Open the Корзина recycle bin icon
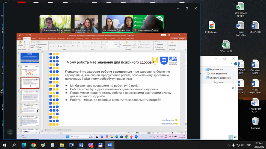The image size is (266, 149). coord(255,123)
